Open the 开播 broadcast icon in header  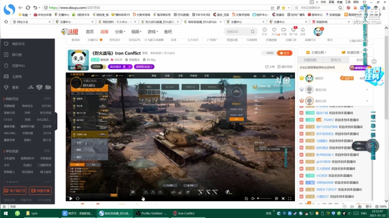(284, 31)
